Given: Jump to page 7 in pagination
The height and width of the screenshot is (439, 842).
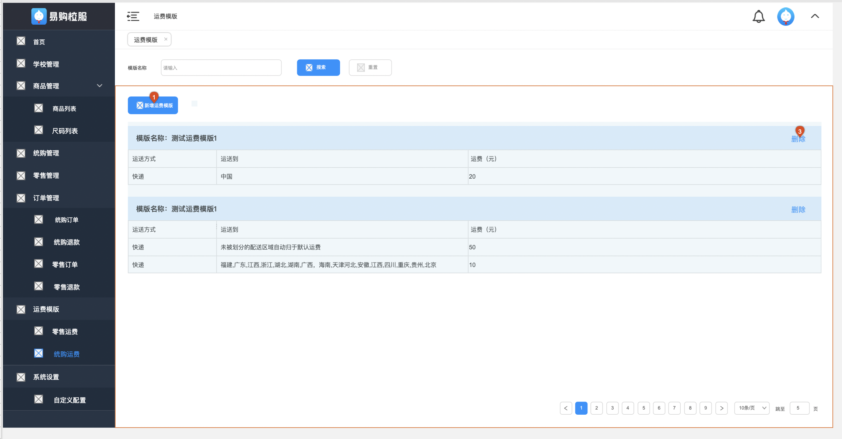Looking at the screenshot, I should [x=674, y=408].
